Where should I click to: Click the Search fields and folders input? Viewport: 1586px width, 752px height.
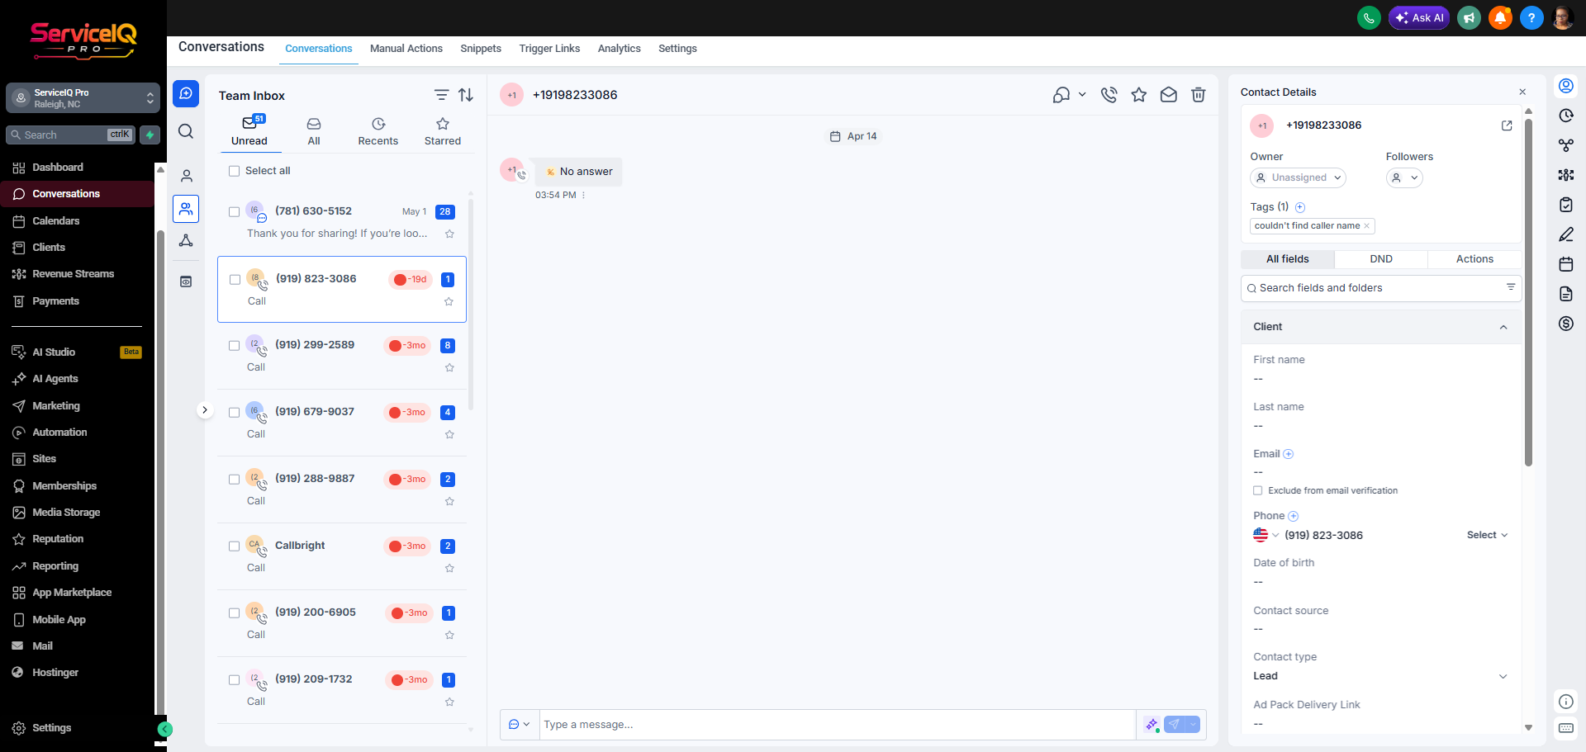point(1381,288)
